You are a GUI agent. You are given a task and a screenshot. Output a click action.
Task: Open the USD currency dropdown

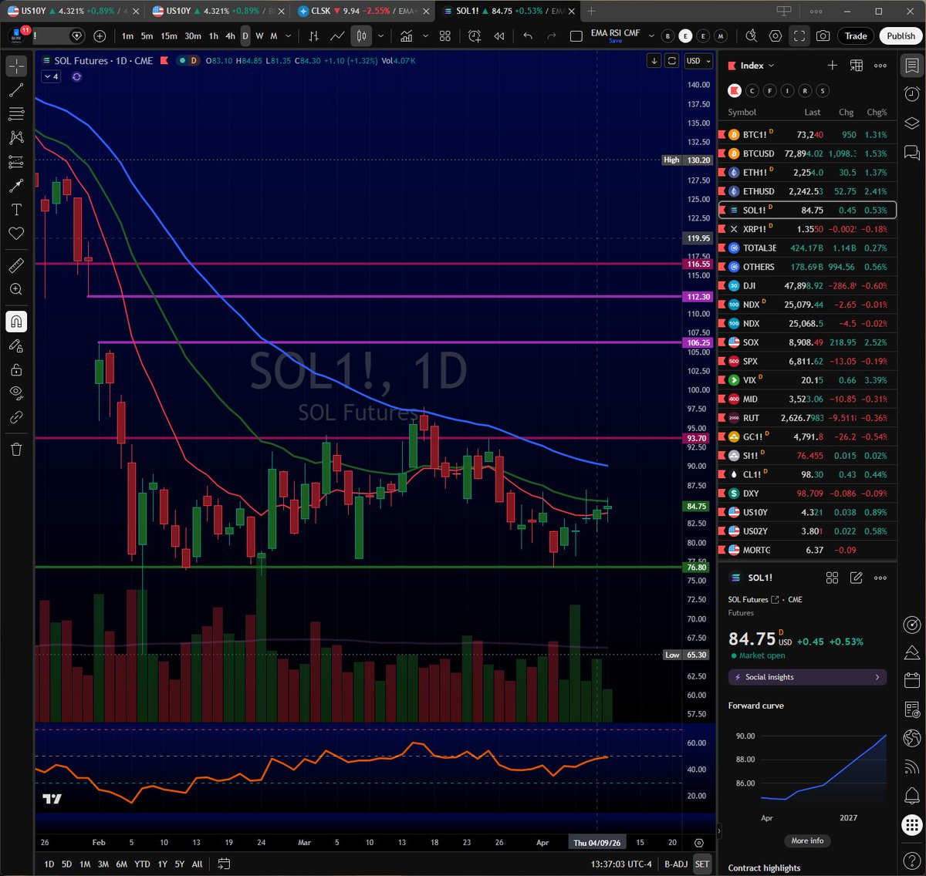coord(698,61)
